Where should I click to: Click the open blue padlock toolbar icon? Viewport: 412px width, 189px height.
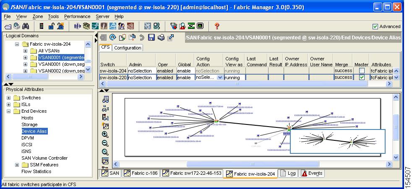tap(51, 26)
